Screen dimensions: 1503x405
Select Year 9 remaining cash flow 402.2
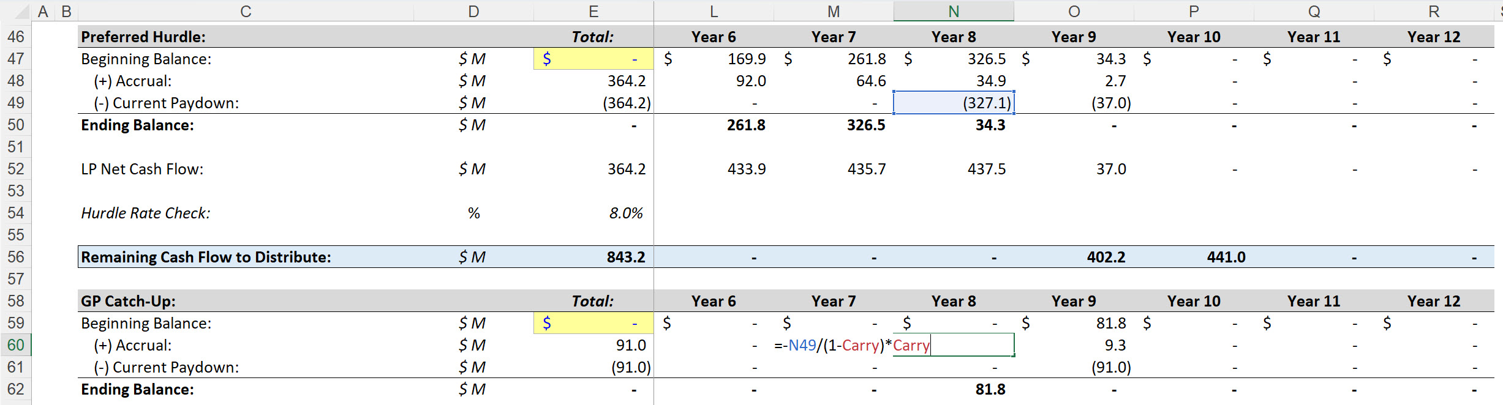click(x=1106, y=257)
